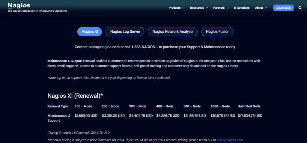
Task: Click the 500 – Node column header
Action: point(192,106)
